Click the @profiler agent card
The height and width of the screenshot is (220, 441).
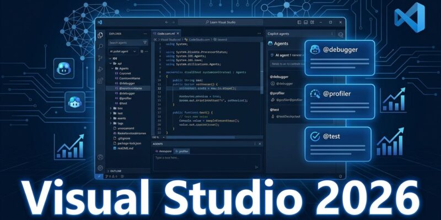click(340, 102)
